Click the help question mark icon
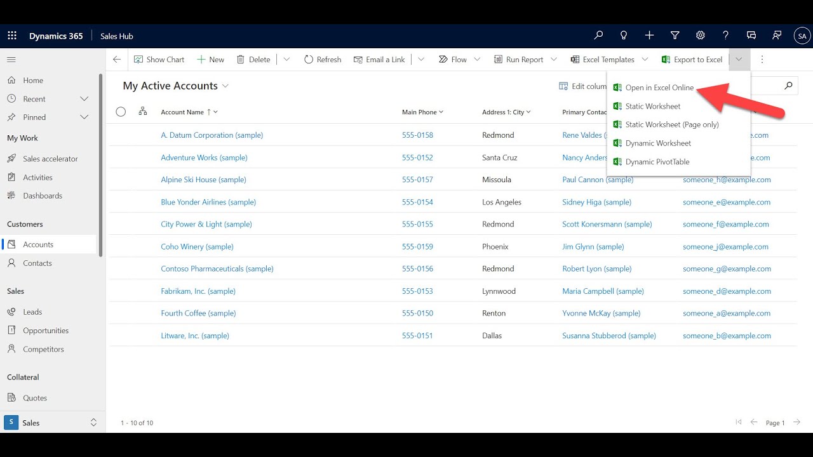The width and height of the screenshot is (813, 457). (726, 36)
